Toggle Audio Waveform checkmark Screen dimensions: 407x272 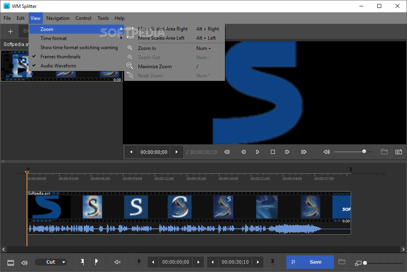pos(77,66)
